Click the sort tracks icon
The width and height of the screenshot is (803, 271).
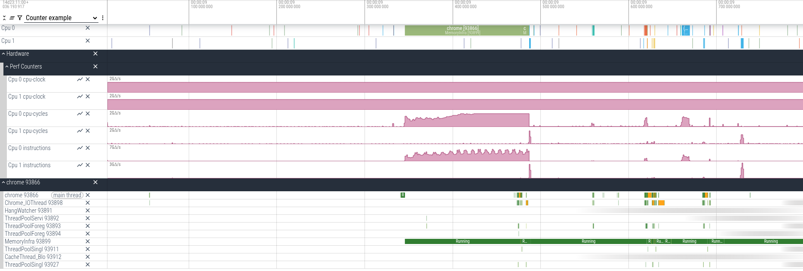click(12, 18)
